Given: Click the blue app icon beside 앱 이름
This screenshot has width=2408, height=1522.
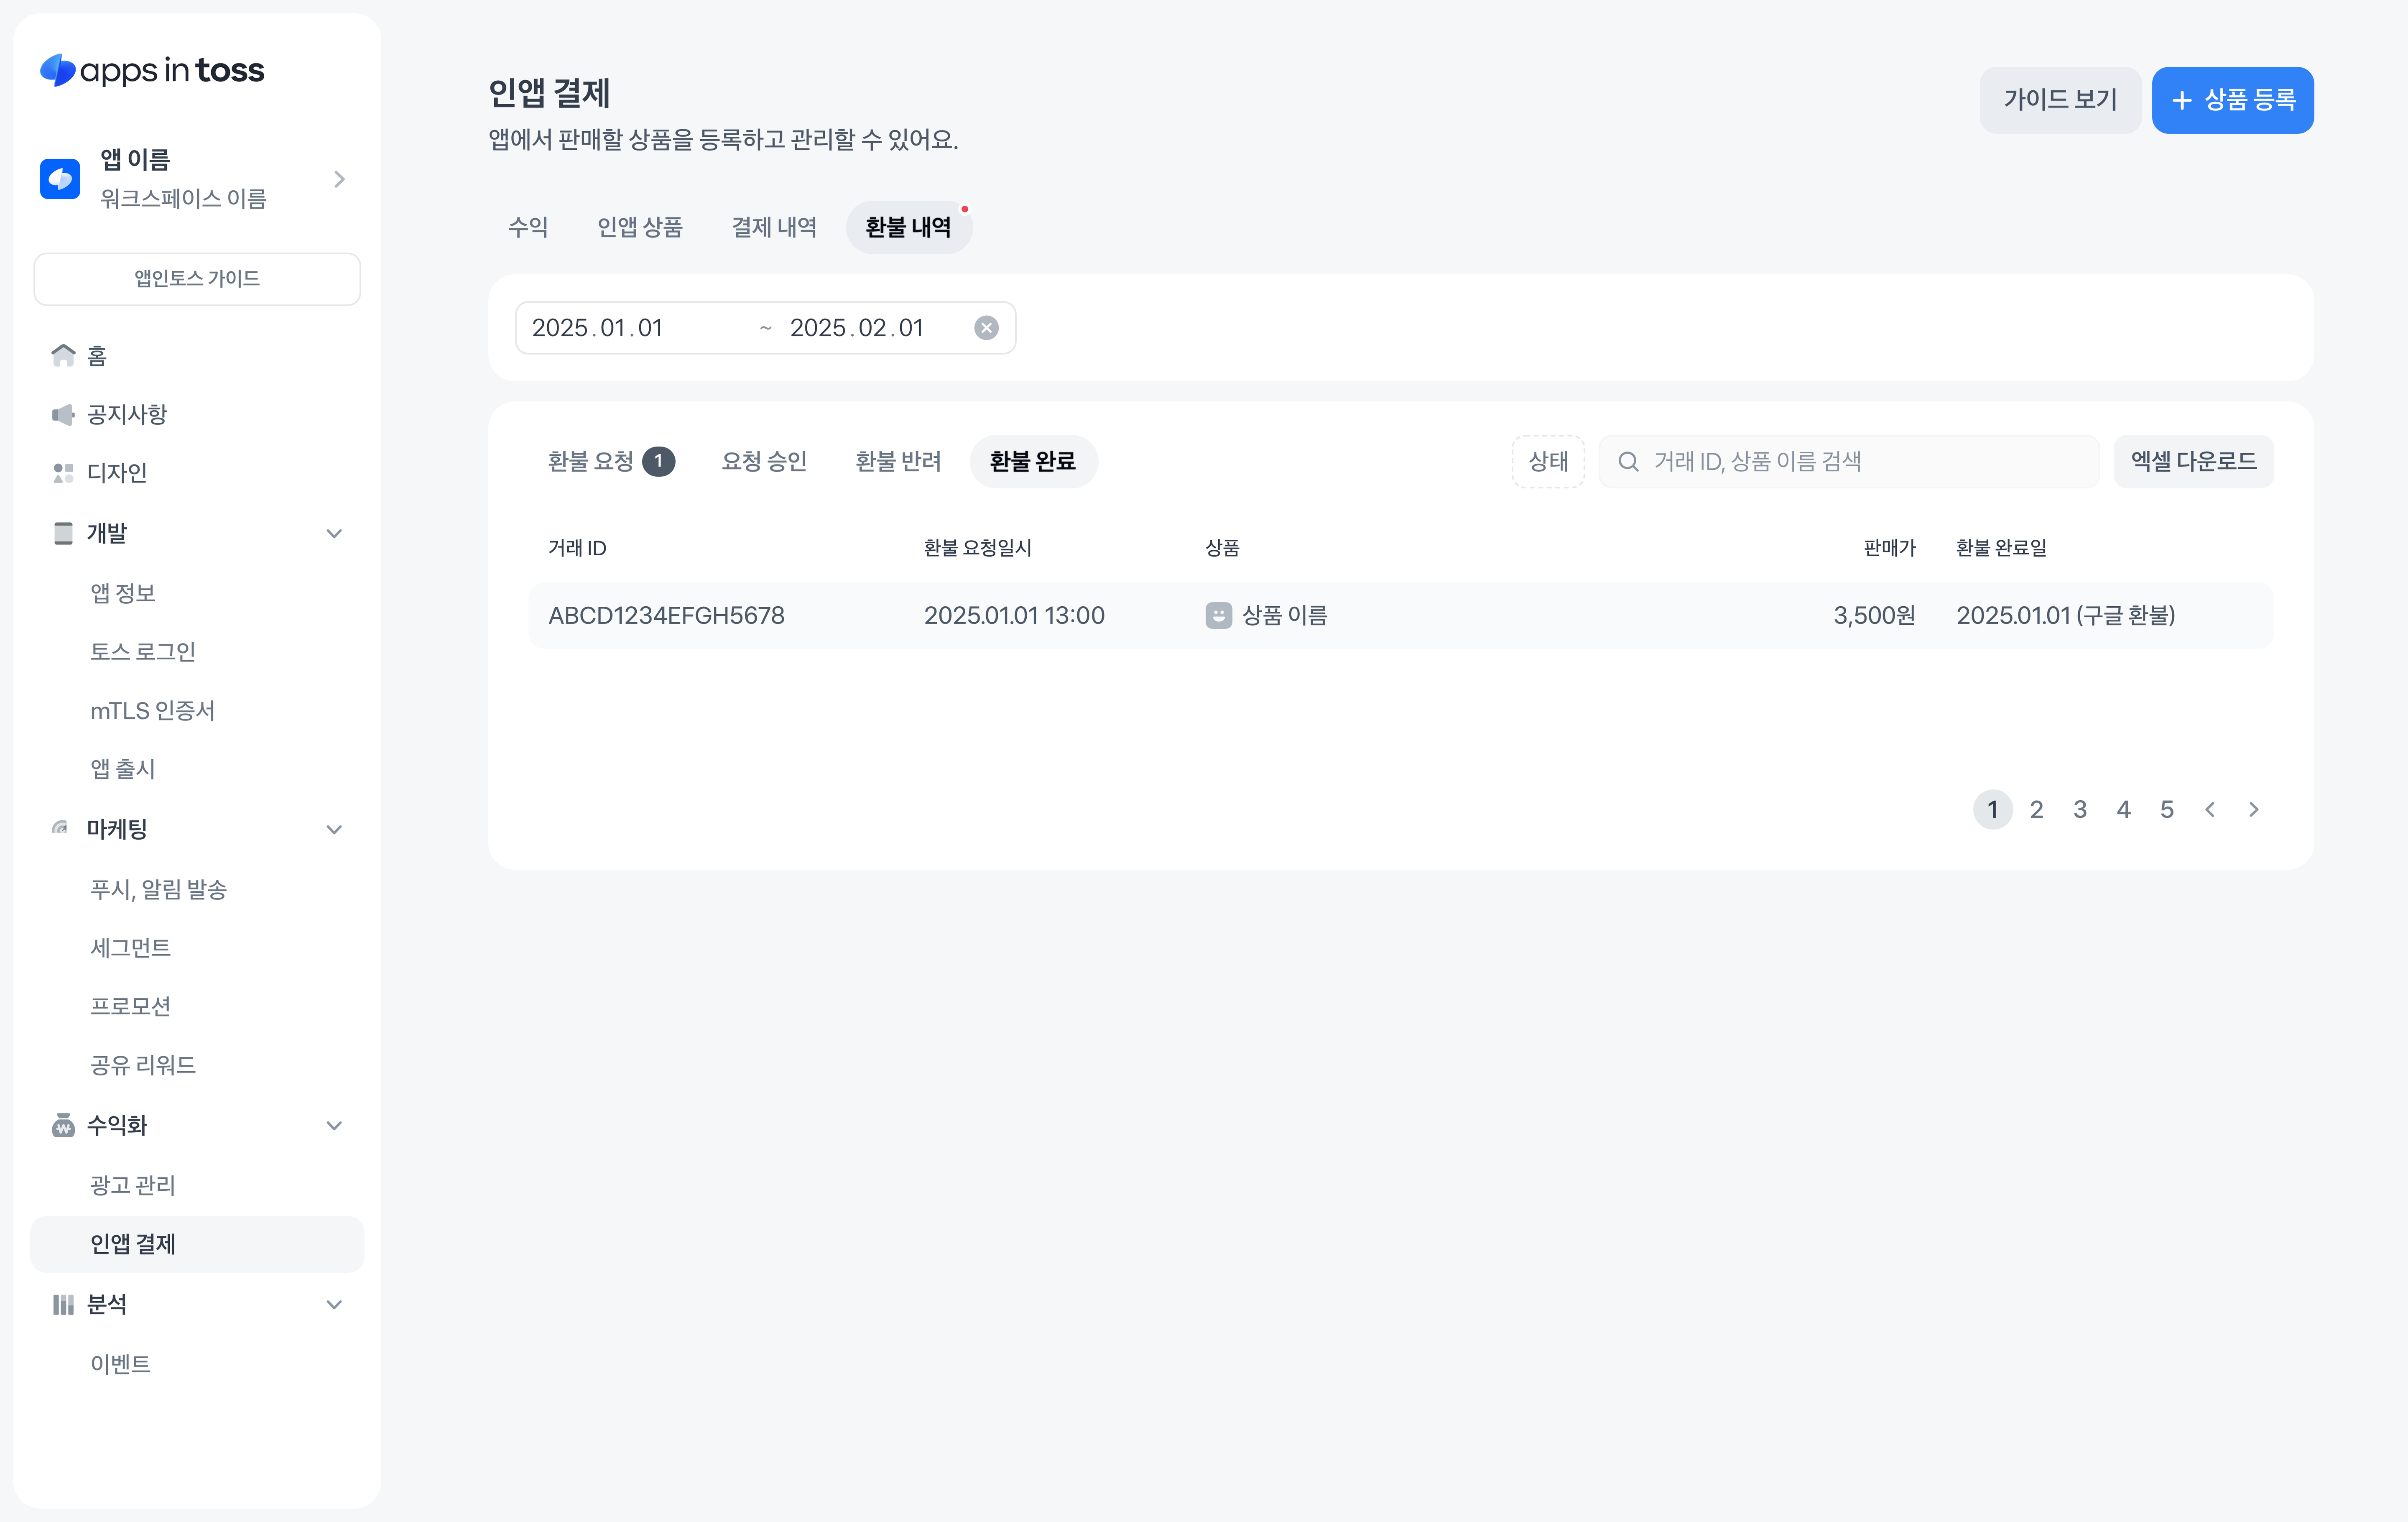Looking at the screenshot, I should pos(60,179).
